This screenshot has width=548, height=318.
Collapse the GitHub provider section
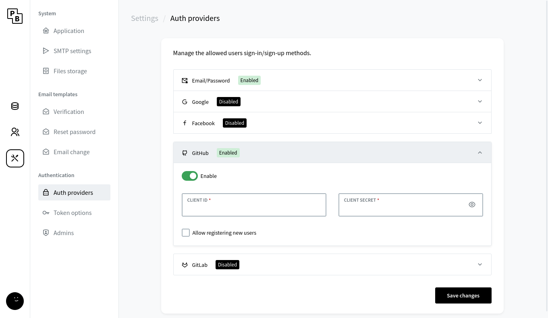[x=479, y=153]
